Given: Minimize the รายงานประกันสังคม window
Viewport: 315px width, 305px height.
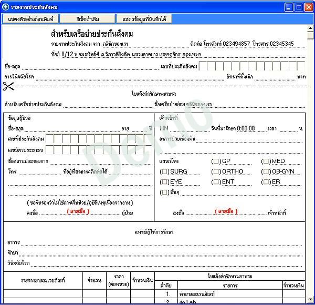Looking at the screenshot, I should click(x=289, y=7).
